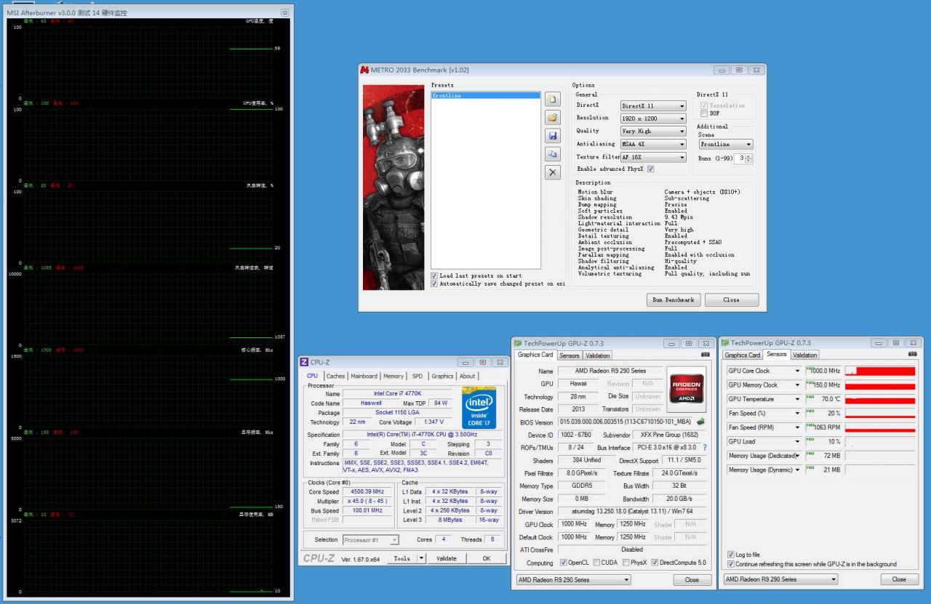Click the Run Benchmark button

[x=673, y=299]
